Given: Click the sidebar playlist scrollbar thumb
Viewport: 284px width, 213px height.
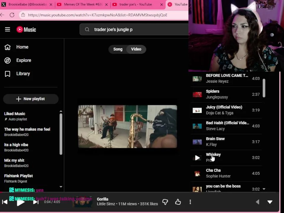Looking at the screenshot, I should click(x=61, y=134).
